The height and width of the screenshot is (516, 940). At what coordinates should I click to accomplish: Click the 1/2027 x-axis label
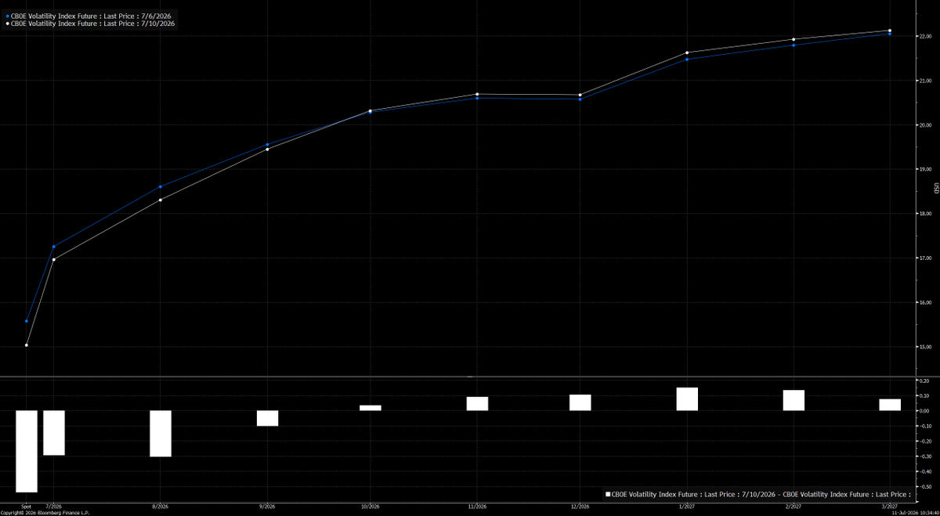click(x=687, y=507)
